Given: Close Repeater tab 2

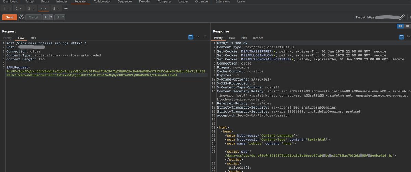Looking at the screenshot, I should pyautogui.click(x=20, y=8).
